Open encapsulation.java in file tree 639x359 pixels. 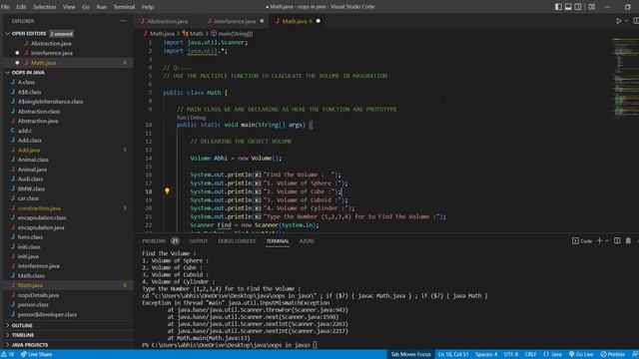pos(41,227)
